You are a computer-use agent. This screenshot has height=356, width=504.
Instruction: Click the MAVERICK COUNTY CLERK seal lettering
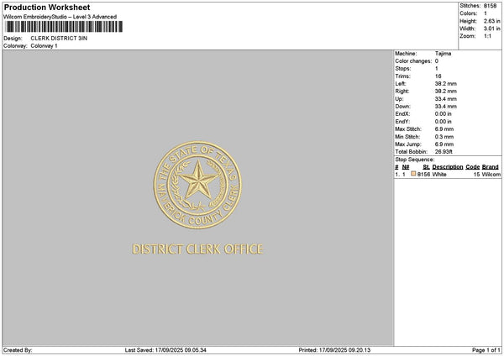(197, 207)
